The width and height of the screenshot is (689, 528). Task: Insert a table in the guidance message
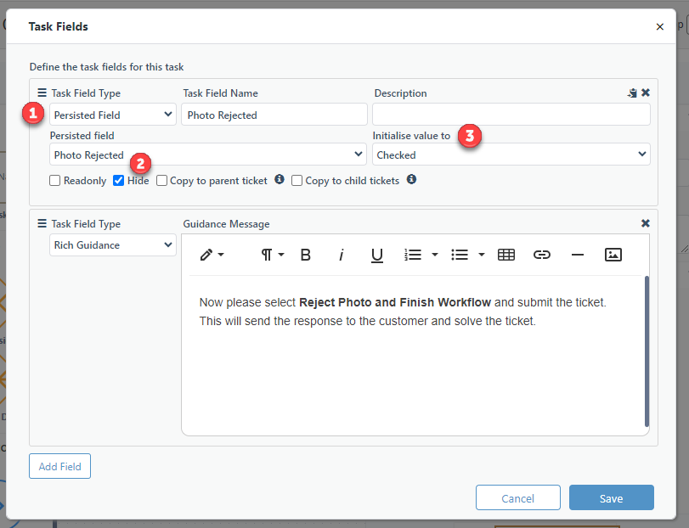pyautogui.click(x=506, y=255)
